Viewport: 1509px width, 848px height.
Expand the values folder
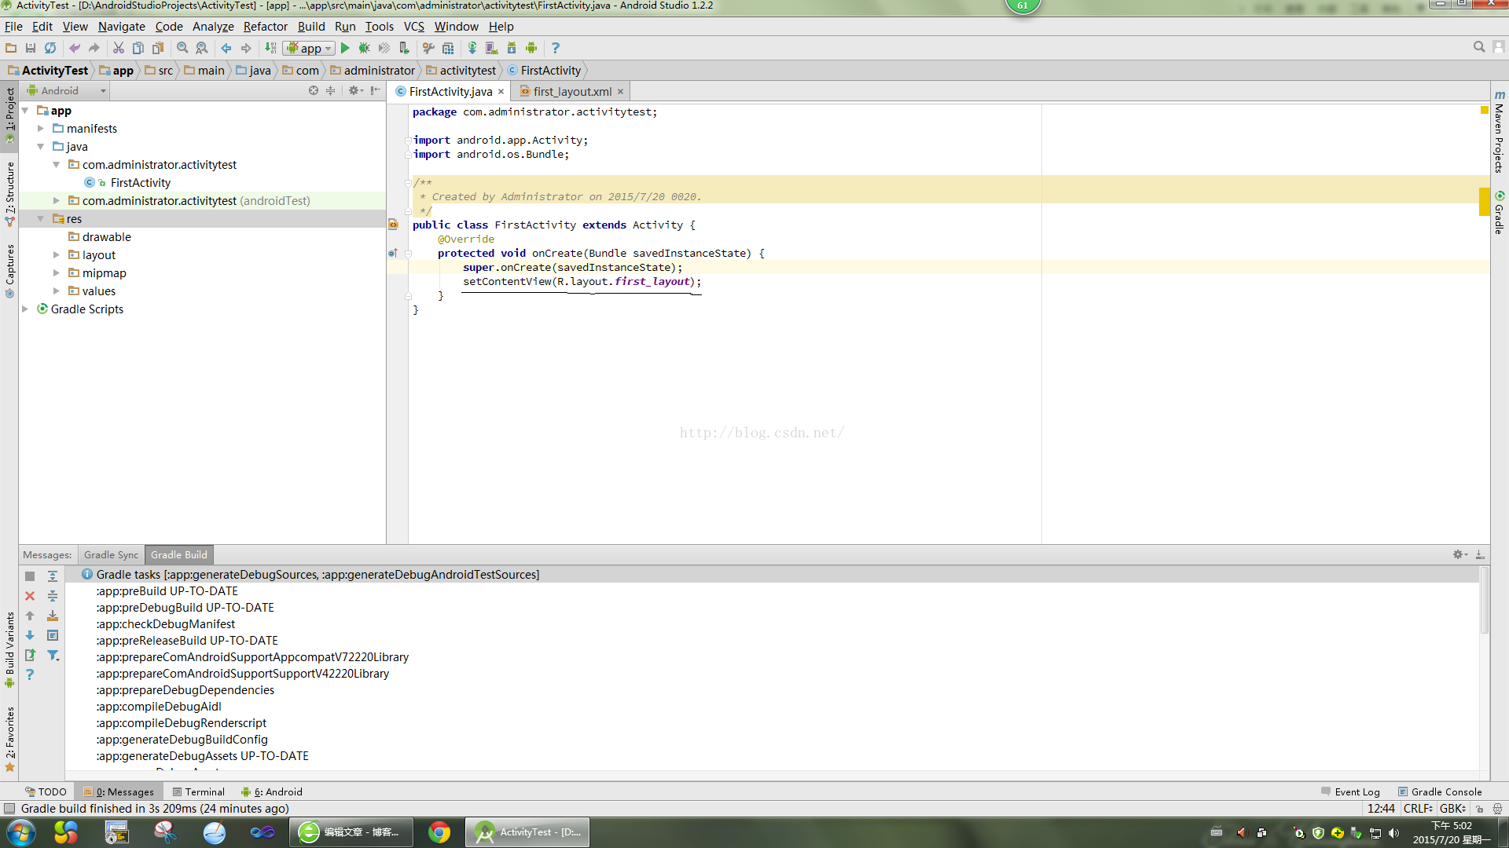coord(57,291)
